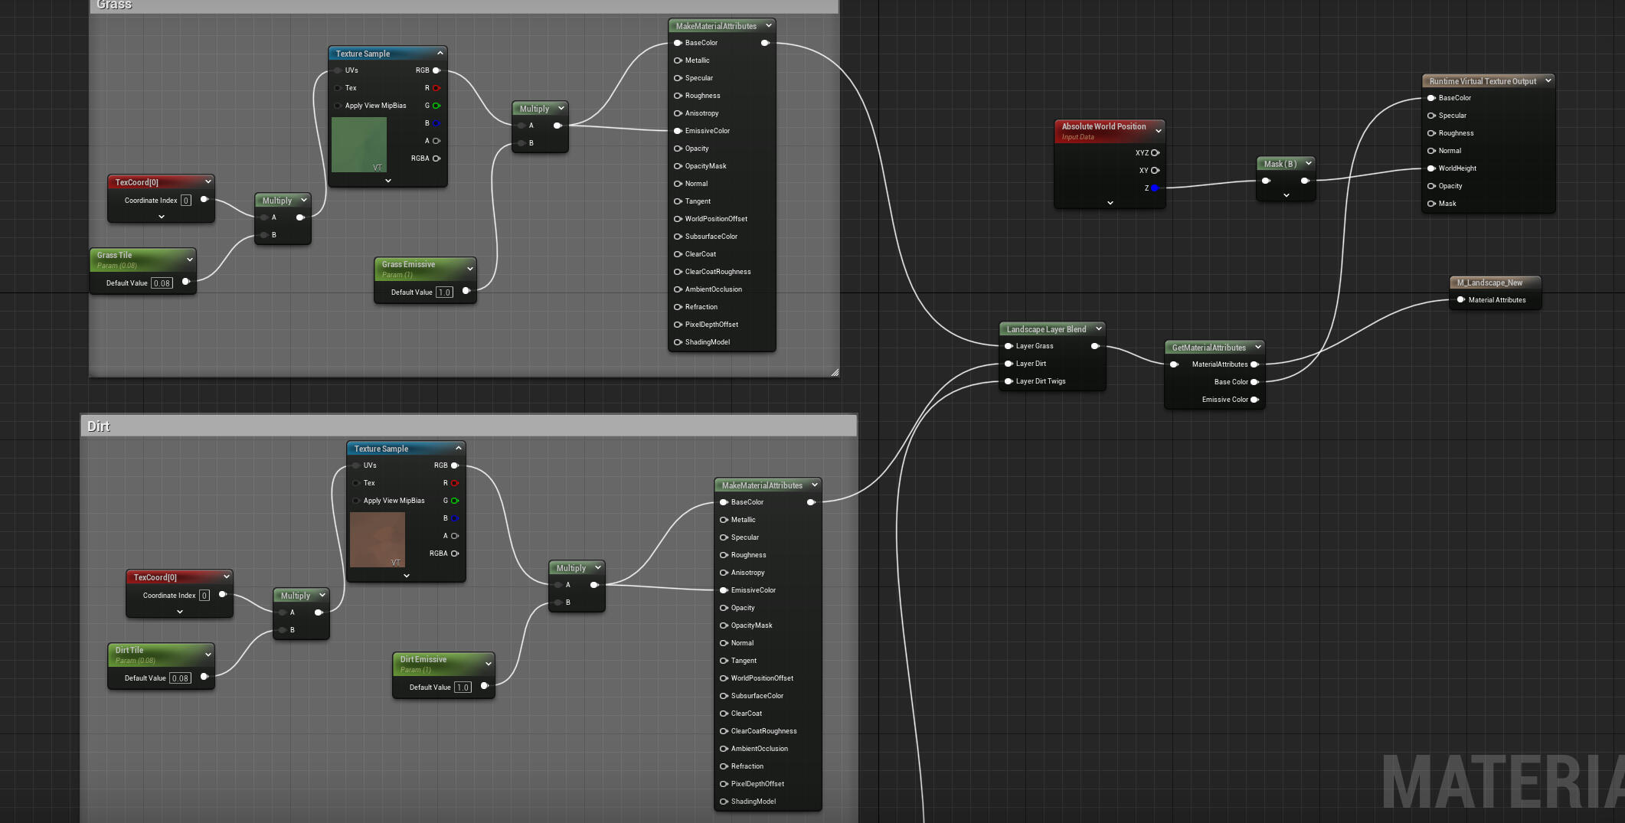Screen dimensions: 1625x823
Task: Click the Roughness pin on Grass MakeMaterialAttributes node
Action: [678, 96]
